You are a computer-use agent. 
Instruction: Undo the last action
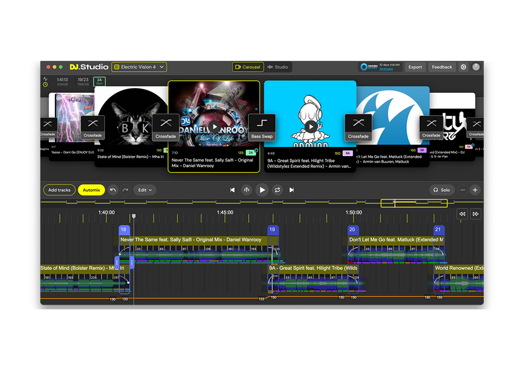pos(113,190)
